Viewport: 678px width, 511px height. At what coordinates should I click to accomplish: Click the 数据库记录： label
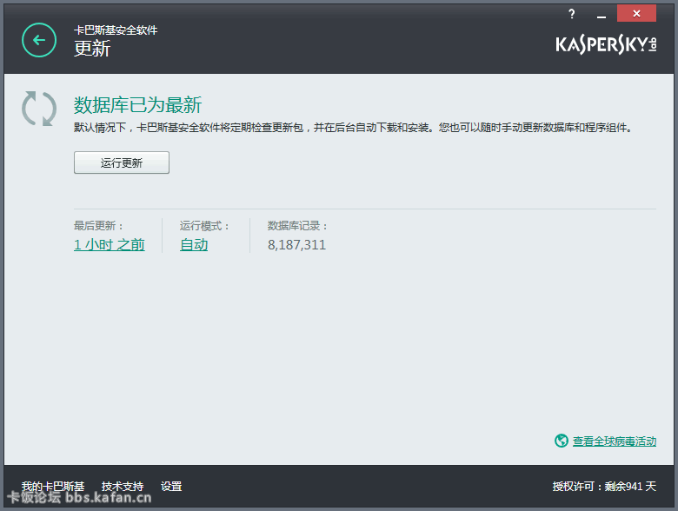pyautogui.click(x=297, y=226)
